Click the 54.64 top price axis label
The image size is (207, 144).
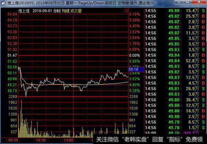click(x=12, y=14)
